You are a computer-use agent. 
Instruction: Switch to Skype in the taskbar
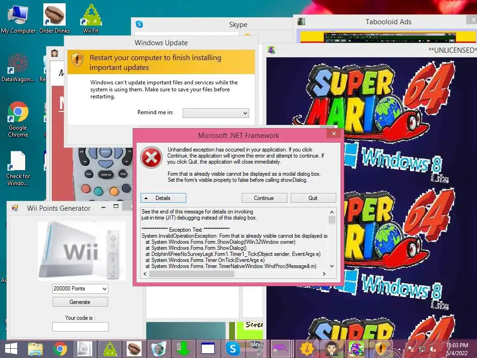[233, 349]
